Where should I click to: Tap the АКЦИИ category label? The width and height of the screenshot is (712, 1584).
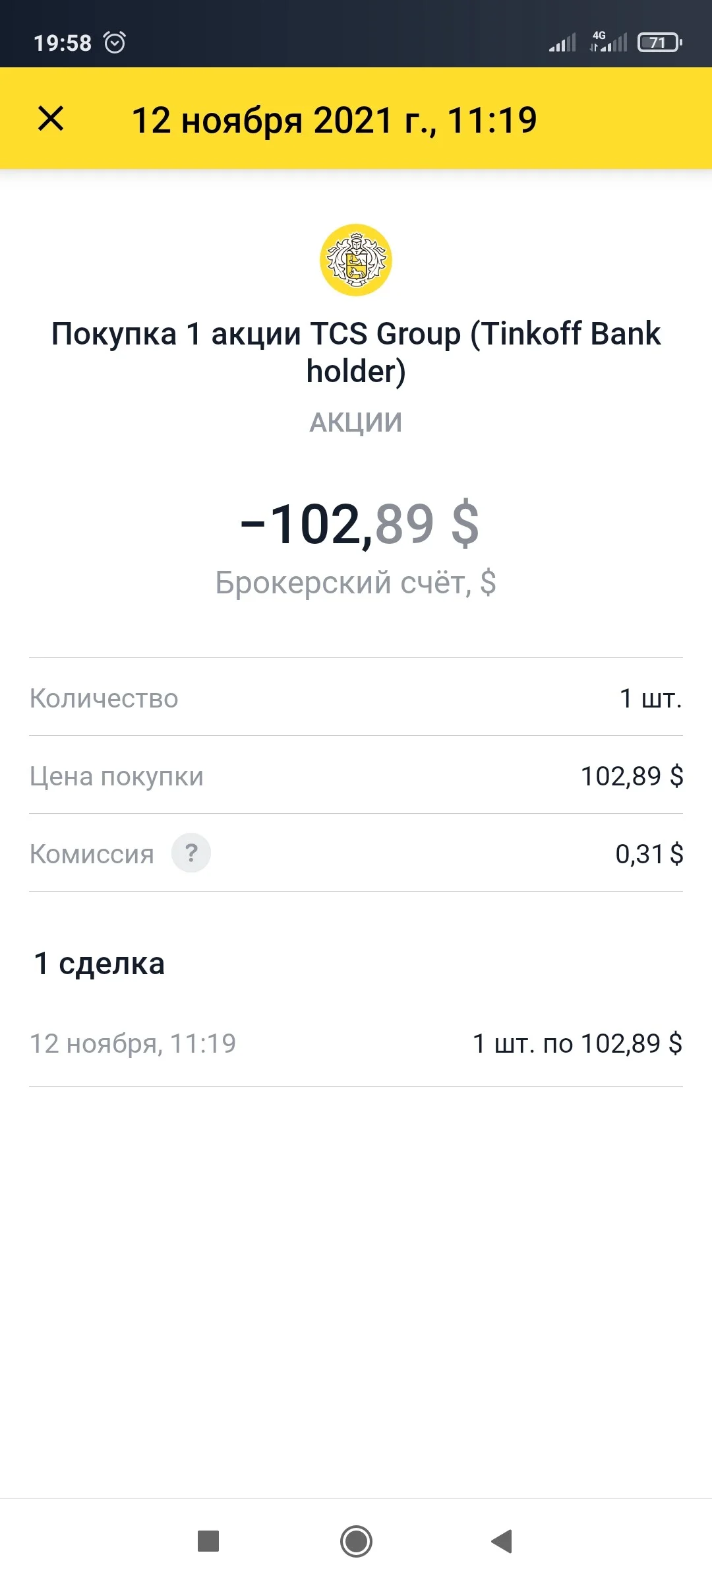click(x=356, y=422)
